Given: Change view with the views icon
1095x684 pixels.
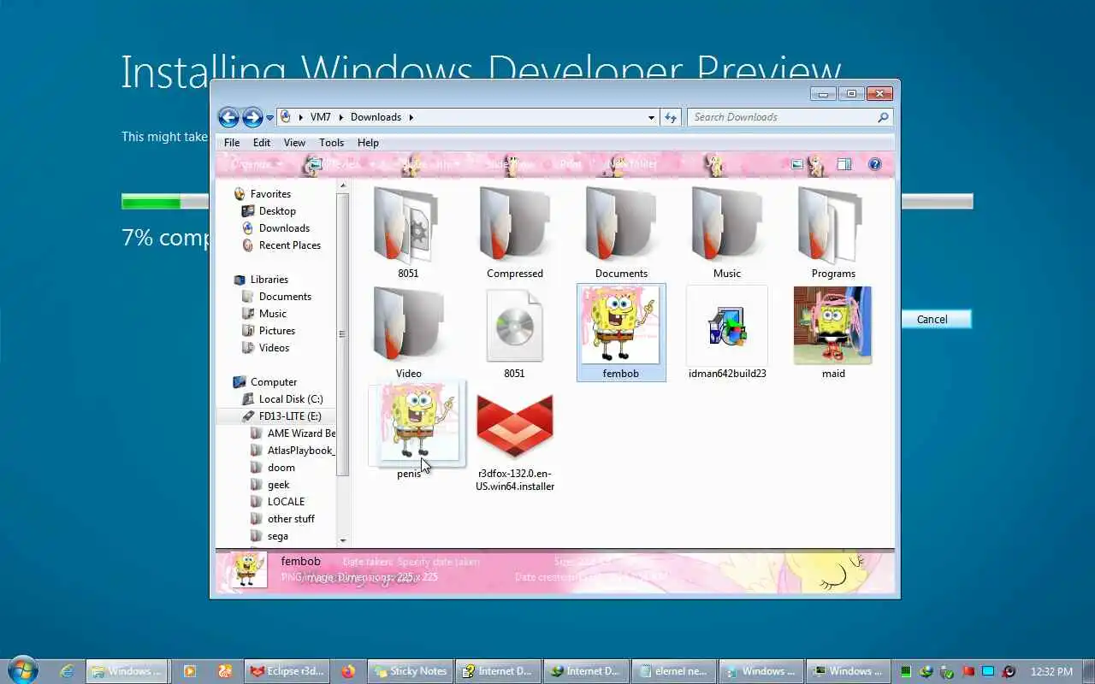Looking at the screenshot, I should [x=797, y=164].
